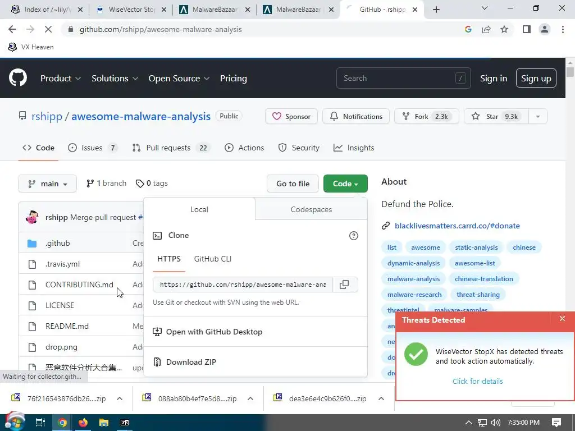Open with GitHub Desktop
The width and height of the screenshot is (575, 431).
pos(214,332)
